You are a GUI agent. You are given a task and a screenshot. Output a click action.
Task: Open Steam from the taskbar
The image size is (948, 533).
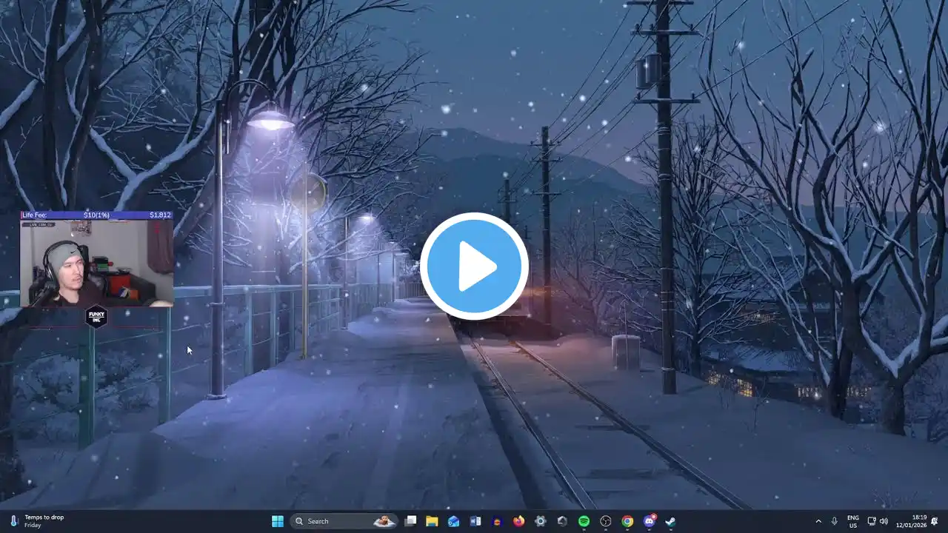[670, 521]
